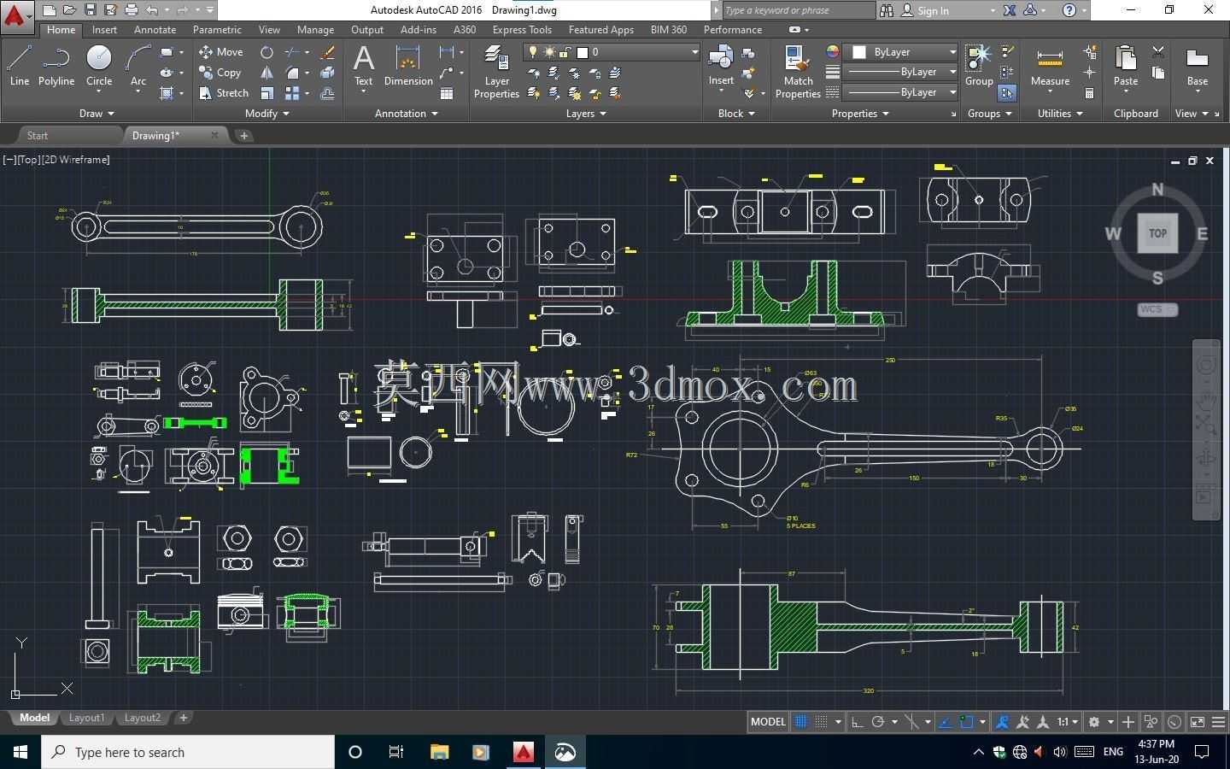The width and height of the screenshot is (1230, 769).
Task: Click the viewport label 2D Wireframe
Action: [76, 160]
